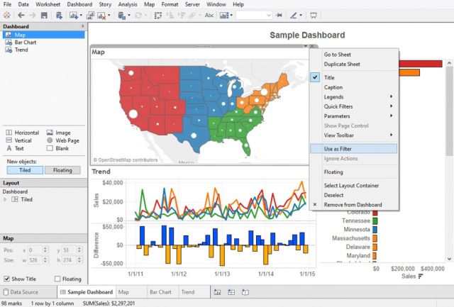Expand the Tiled layout tree node
This screenshot has width=454, height=307.
point(6,200)
